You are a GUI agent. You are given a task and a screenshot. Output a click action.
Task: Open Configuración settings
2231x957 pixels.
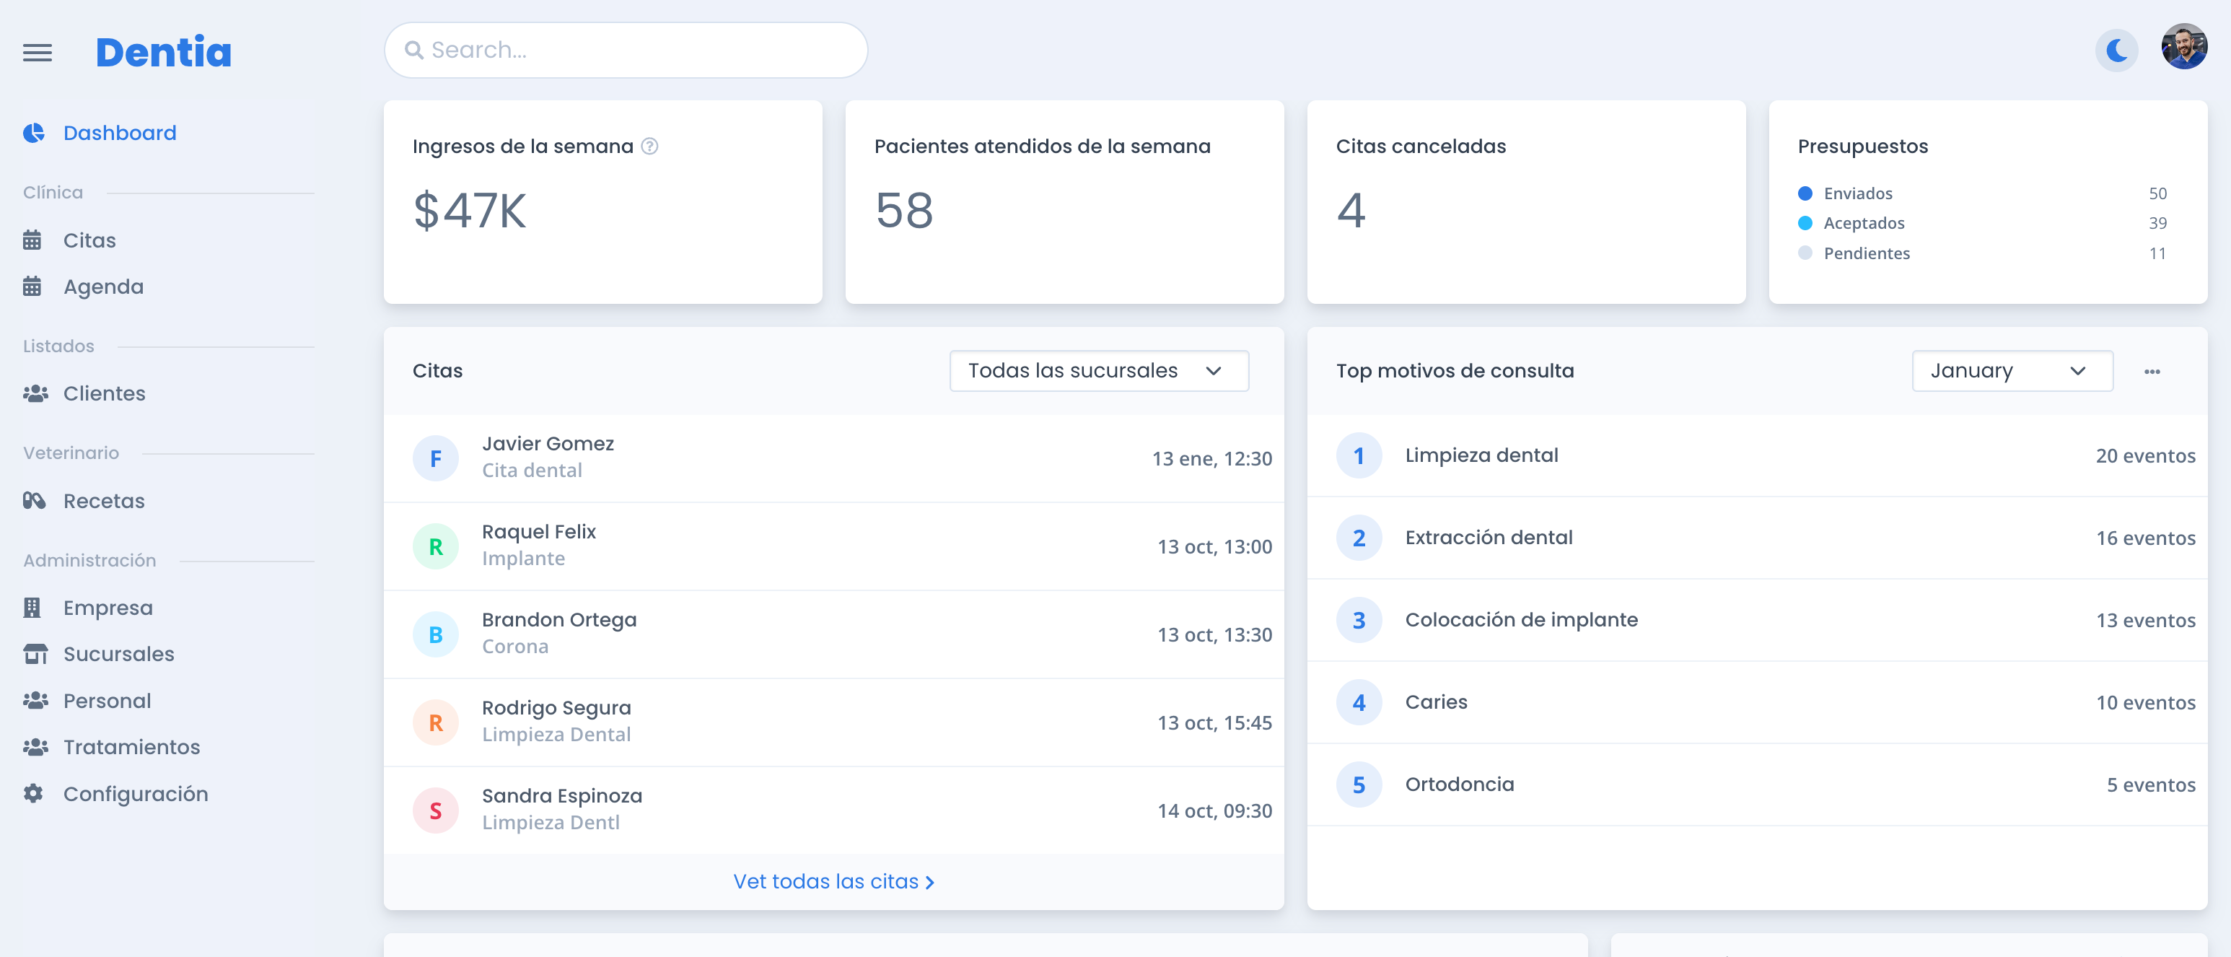(x=135, y=793)
